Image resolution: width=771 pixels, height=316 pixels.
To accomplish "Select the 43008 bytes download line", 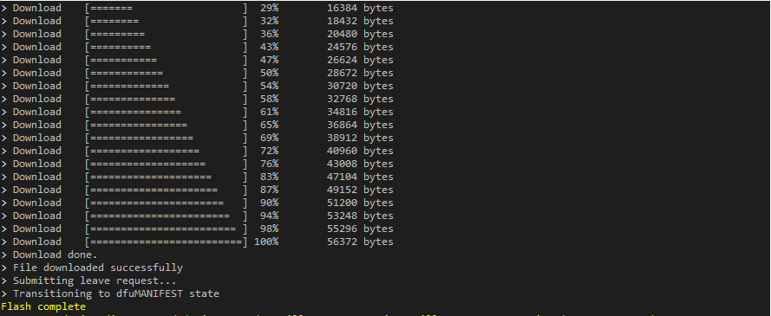I will (197, 164).
